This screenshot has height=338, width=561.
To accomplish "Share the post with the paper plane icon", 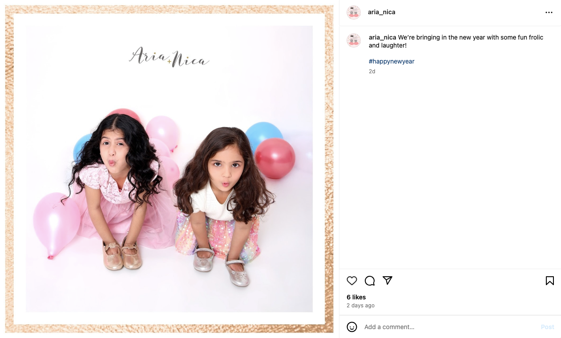I will 387,280.
